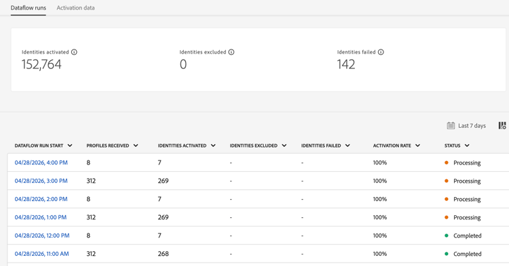Click 269 identities activated in 1:00 PM row

click(x=164, y=217)
